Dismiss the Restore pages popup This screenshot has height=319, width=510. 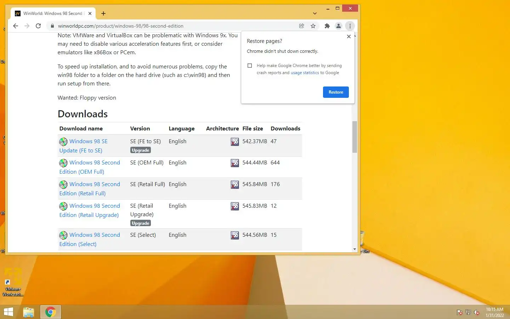pyautogui.click(x=349, y=37)
